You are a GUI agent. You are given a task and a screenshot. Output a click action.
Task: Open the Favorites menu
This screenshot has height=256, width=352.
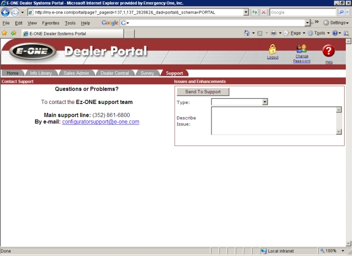(x=51, y=23)
